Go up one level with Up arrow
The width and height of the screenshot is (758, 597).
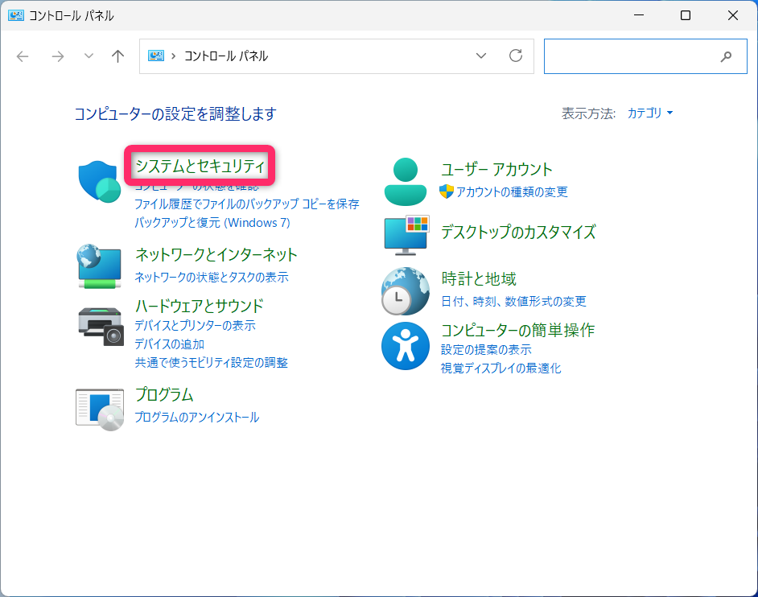tap(118, 56)
